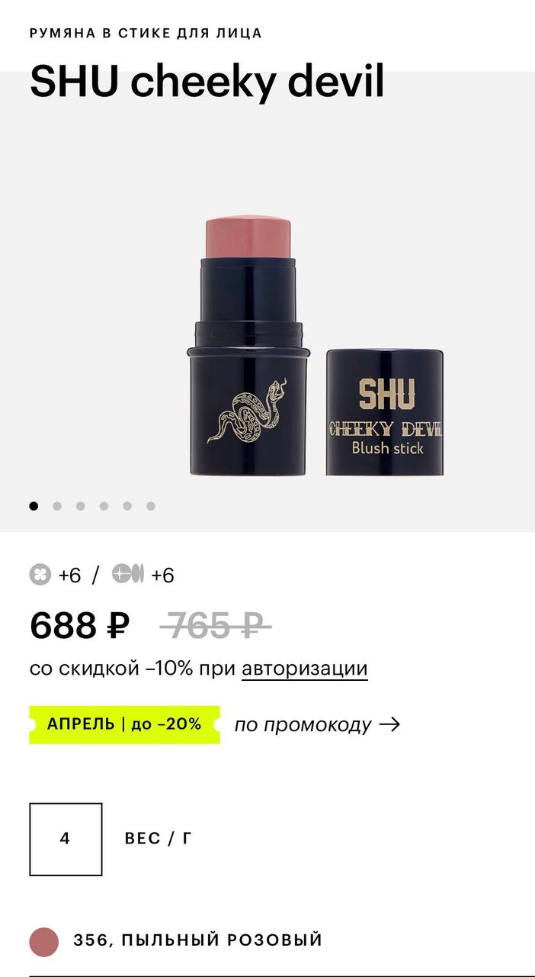This screenshot has height=977, width=535.
Task: Tap the SHU Blush stick cap image
Action: coord(385,412)
